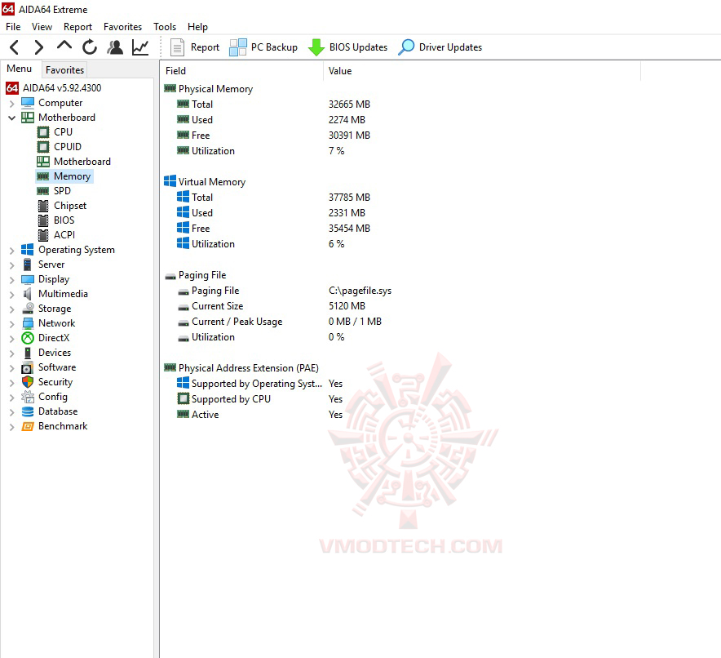Click the Benchmark icon
Image resolution: width=721 pixels, height=658 pixels.
click(28, 426)
